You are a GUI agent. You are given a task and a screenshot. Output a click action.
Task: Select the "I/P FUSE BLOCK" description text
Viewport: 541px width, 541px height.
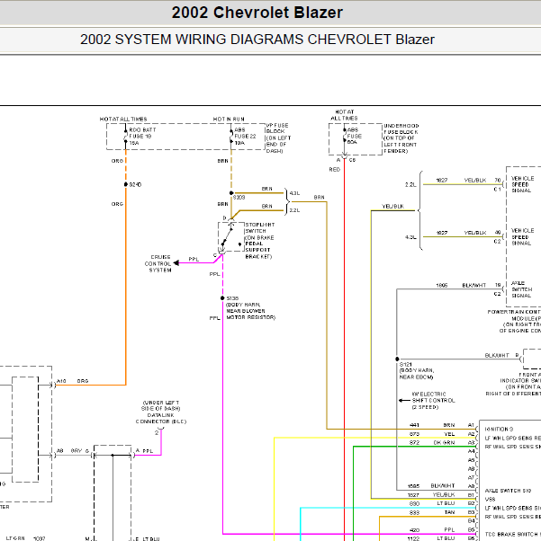pos(278,138)
